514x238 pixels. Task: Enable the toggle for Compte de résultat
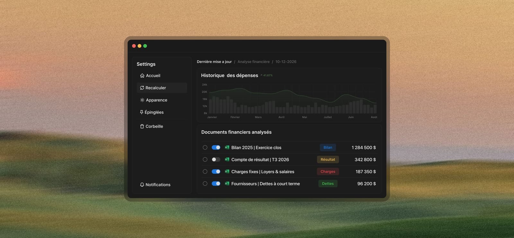[x=216, y=160]
